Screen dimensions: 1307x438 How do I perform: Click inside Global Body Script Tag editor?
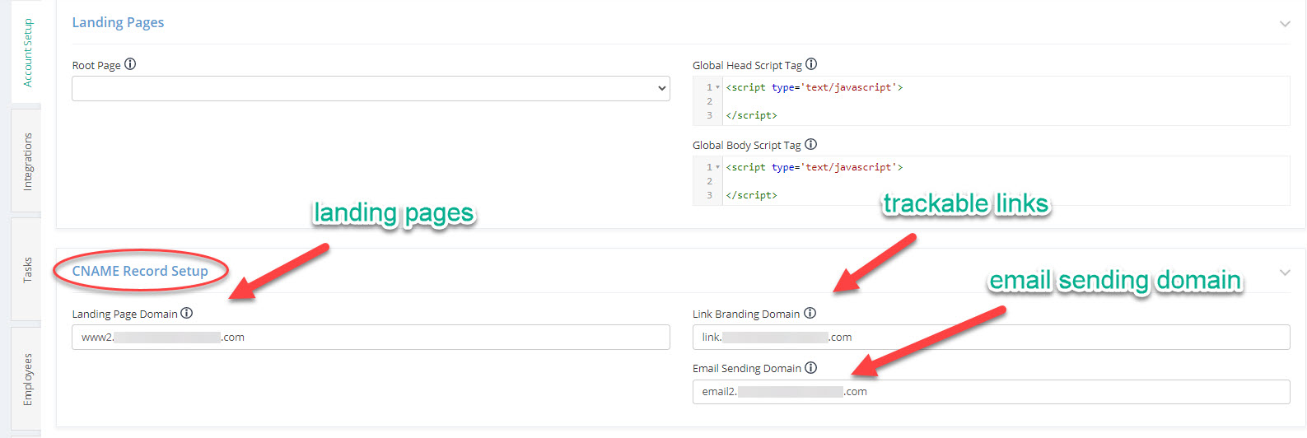click(992, 181)
